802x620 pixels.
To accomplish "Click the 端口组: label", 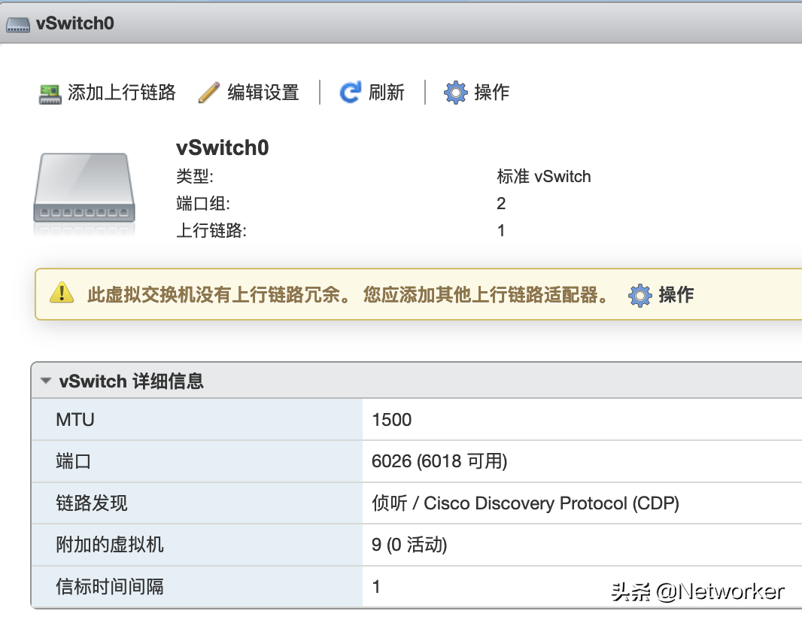I will [x=203, y=204].
